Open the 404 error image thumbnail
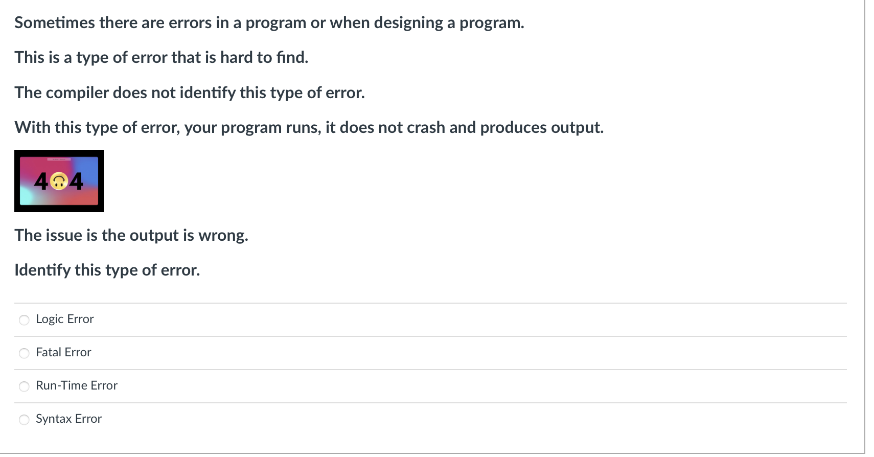Screen dimensions: 874x457 [x=59, y=181]
